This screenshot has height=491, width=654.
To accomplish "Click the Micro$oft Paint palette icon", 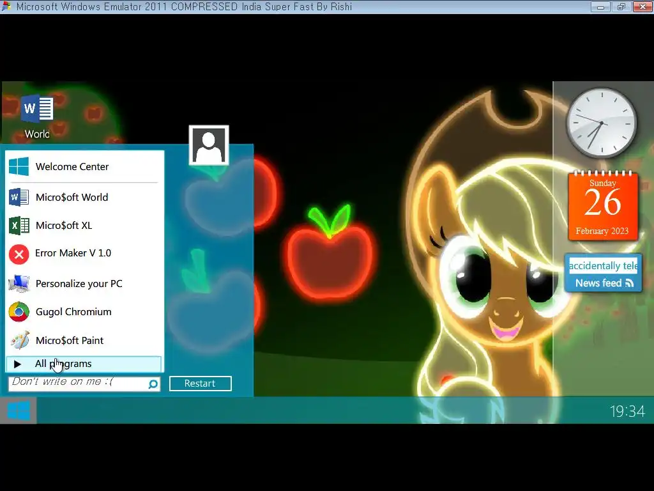I will point(20,340).
